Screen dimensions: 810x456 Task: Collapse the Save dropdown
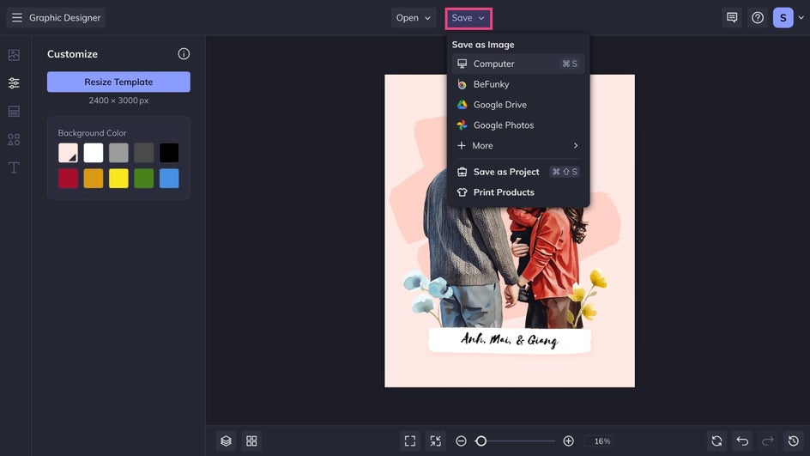[468, 18]
